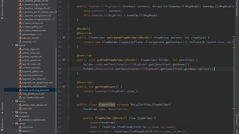The height and width of the screenshot is (134, 239).
Task: Click override gutter icon beside getItemCount
Action: pyautogui.click(x=63, y=87)
